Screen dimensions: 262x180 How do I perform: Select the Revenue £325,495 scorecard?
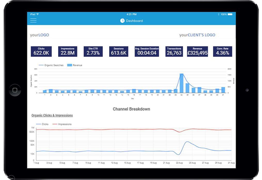(197, 51)
